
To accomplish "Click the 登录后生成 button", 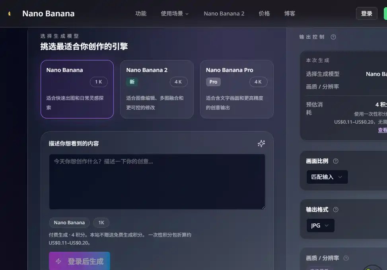I will [x=80, y=261].
